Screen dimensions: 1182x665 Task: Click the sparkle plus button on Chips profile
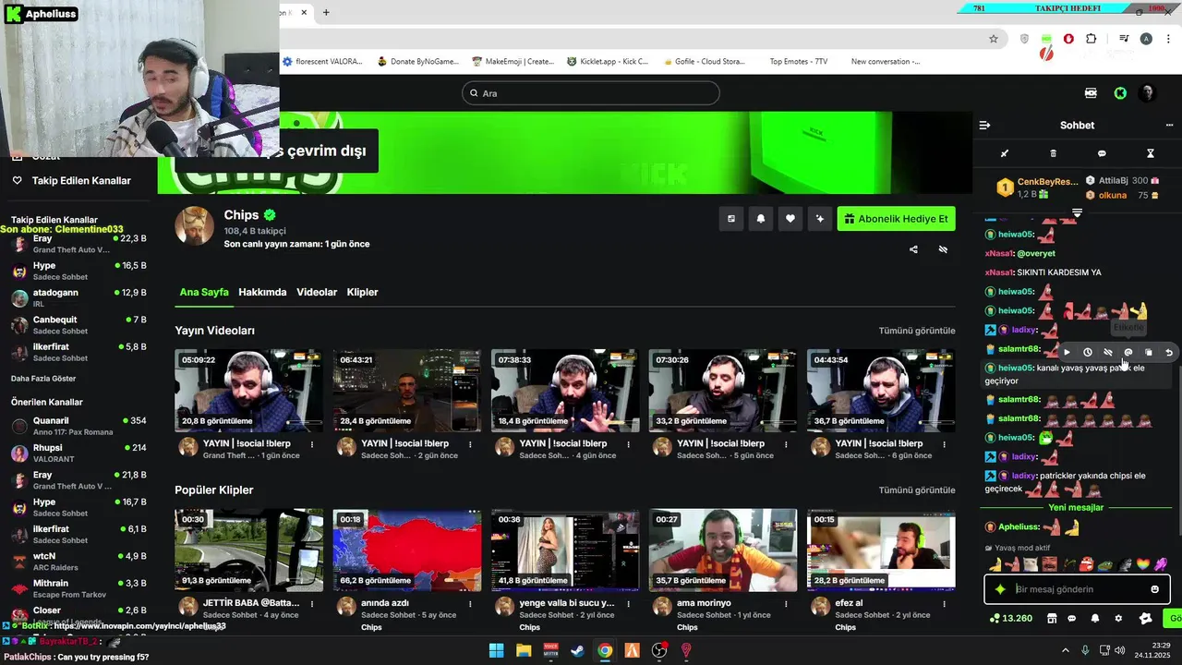(819, 219)
